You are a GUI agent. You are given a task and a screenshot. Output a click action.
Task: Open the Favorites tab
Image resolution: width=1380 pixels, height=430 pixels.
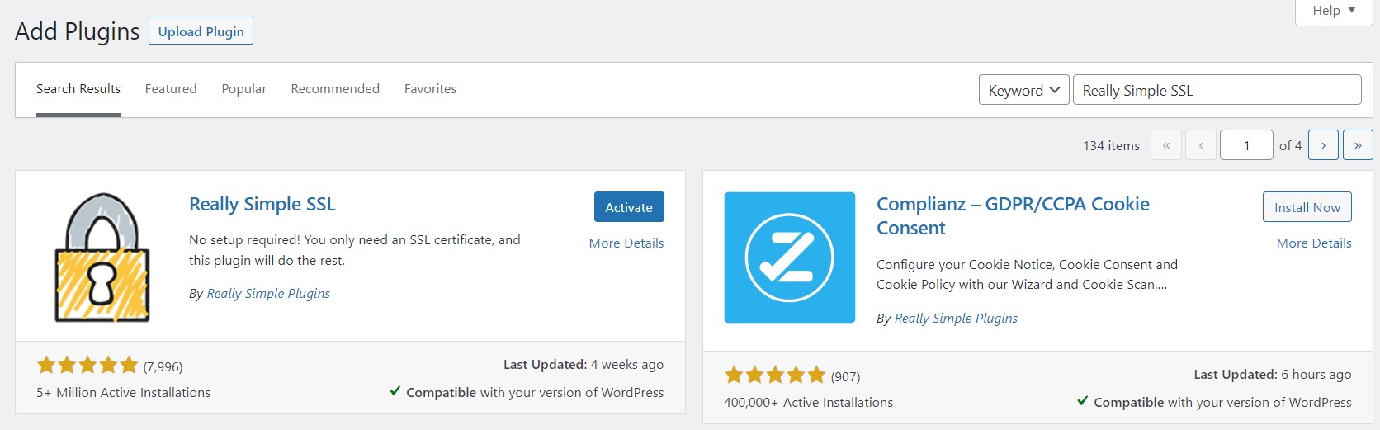[430, 89]
